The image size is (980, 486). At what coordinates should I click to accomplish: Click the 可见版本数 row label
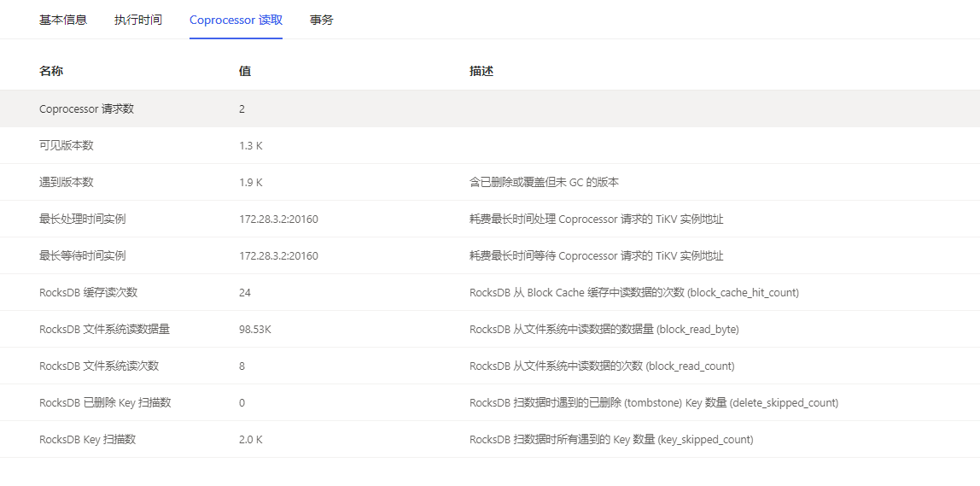(67, 146)
